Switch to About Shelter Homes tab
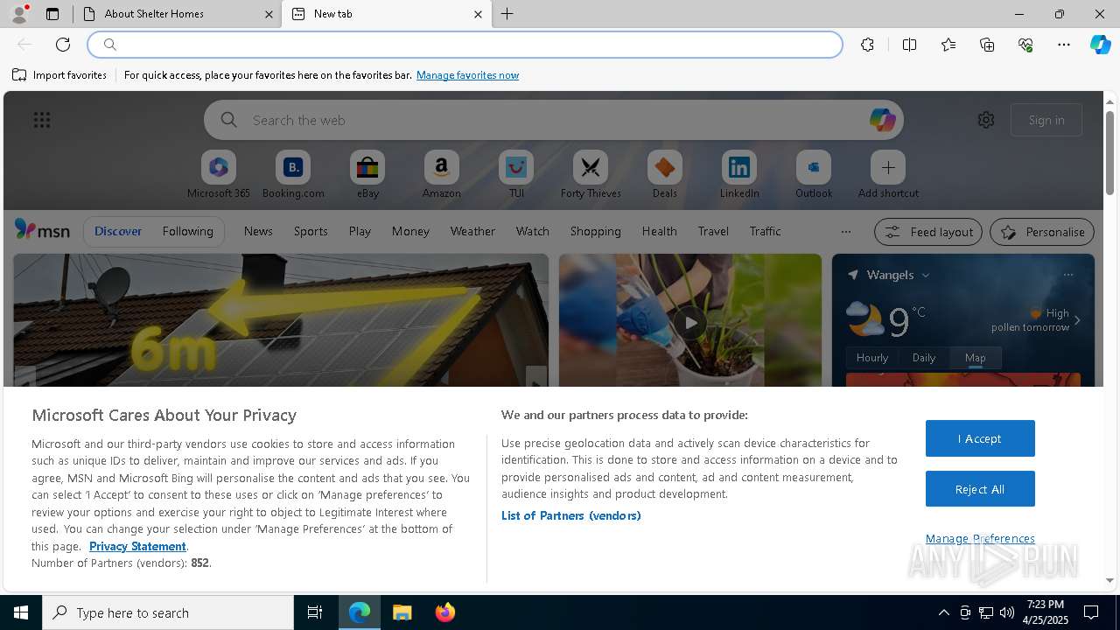This screenshot has height=630, width=1120. pos(178,14)
